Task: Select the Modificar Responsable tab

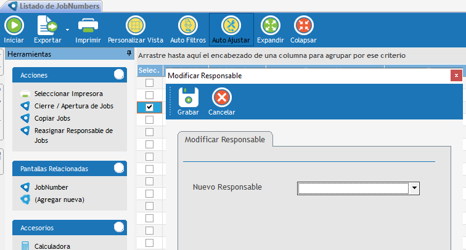Action: 225,140
